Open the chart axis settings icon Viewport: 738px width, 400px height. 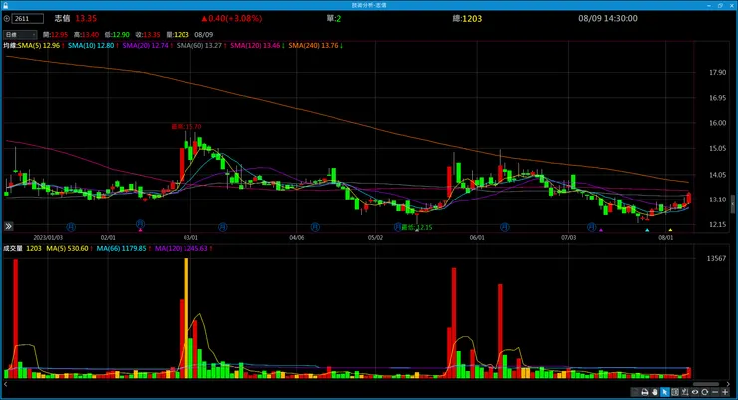click(685, 392)
